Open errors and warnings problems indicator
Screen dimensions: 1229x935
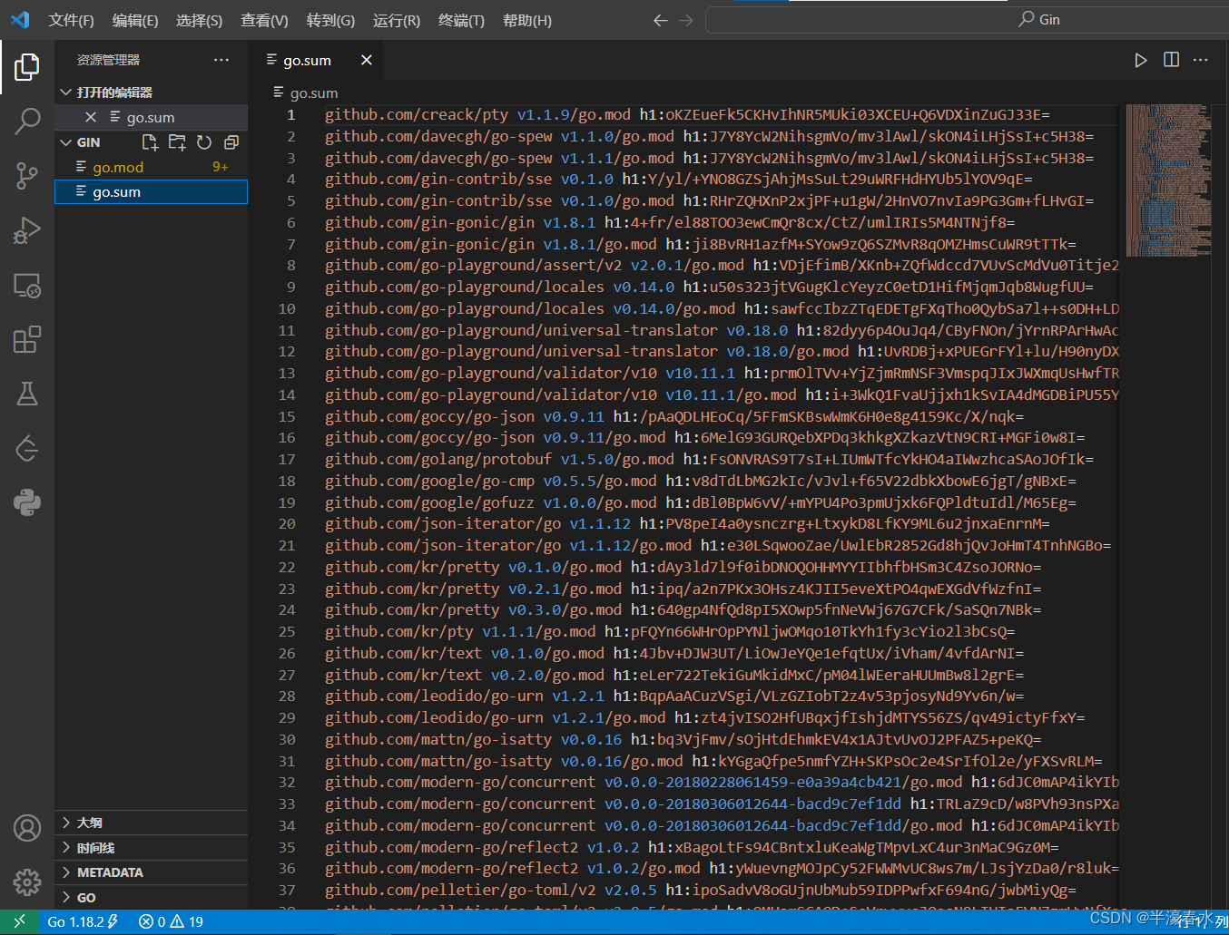(171, 921)
